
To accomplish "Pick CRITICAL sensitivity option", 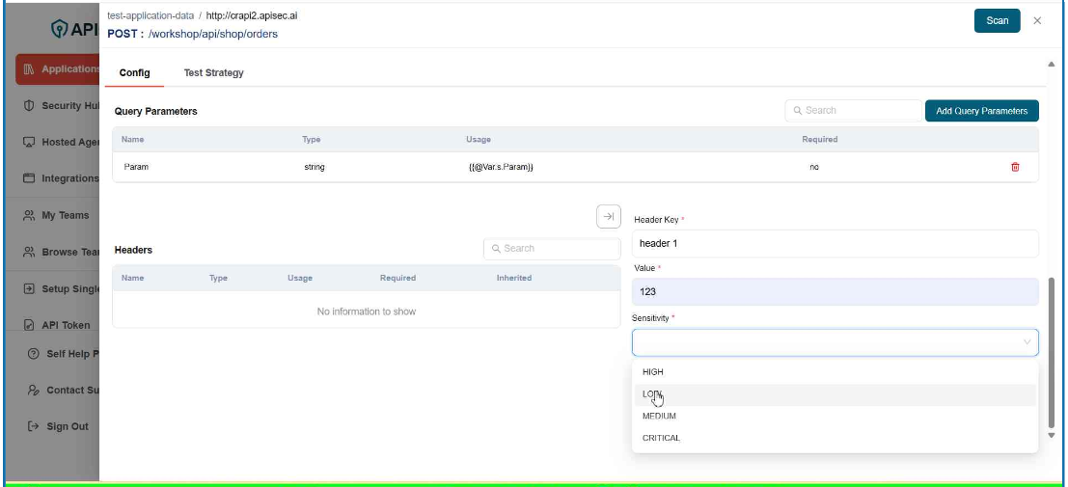I will (661, 438).
